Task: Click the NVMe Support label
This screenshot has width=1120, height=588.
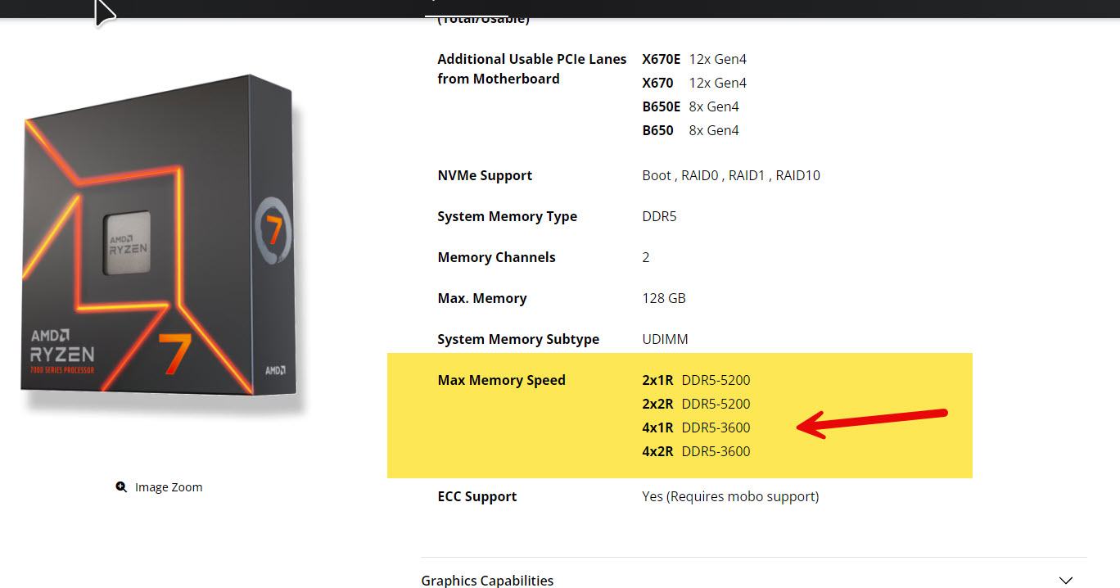Action: (485, 175)
